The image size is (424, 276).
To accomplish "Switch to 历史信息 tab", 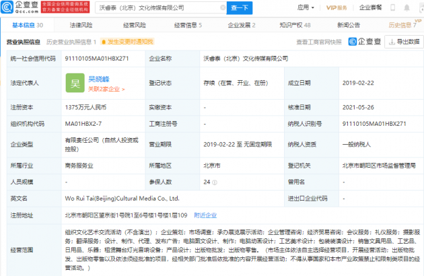I will [x=402, y=25].
